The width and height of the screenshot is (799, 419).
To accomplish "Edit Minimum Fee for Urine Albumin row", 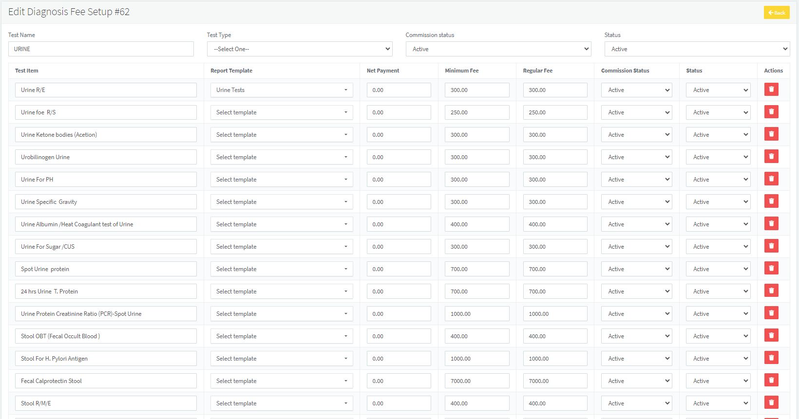I will 476,224.
